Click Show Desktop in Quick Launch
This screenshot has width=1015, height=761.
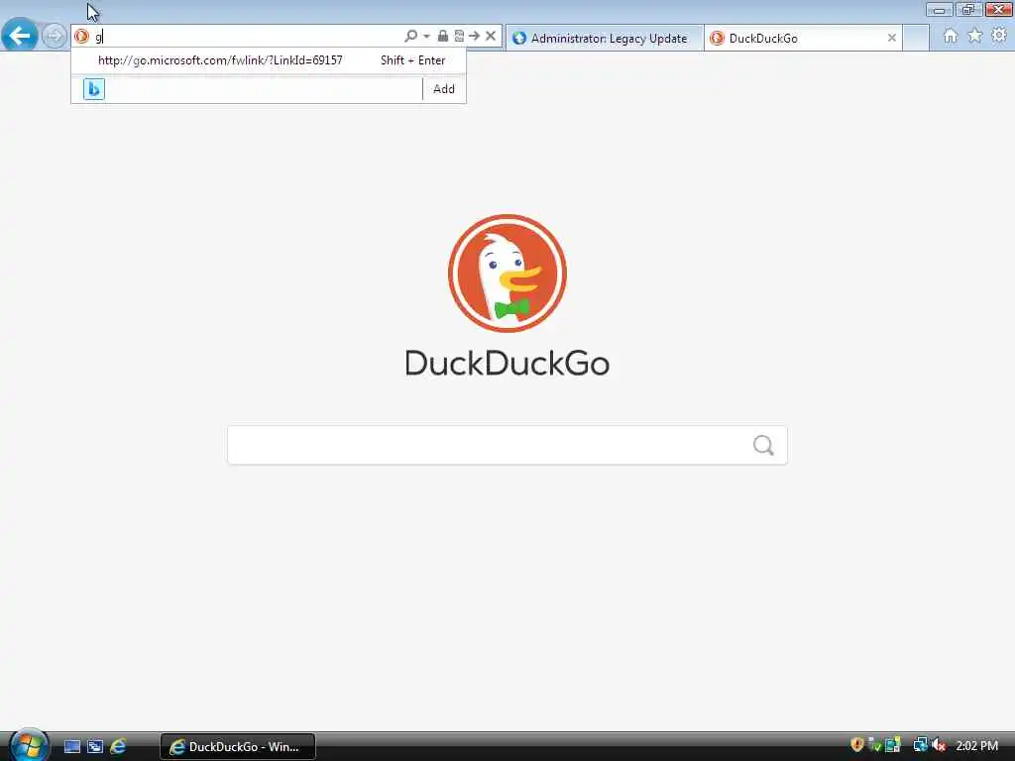(x=71, y=746)
